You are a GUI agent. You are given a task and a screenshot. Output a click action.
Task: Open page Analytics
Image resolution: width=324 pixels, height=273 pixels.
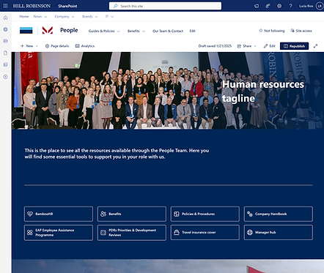(85, 46)
